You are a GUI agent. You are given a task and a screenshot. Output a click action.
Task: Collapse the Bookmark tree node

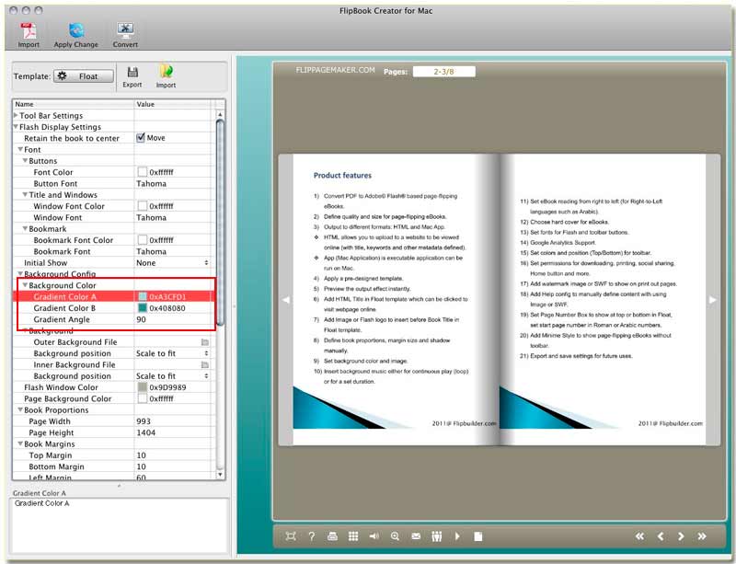click(26, 229)
